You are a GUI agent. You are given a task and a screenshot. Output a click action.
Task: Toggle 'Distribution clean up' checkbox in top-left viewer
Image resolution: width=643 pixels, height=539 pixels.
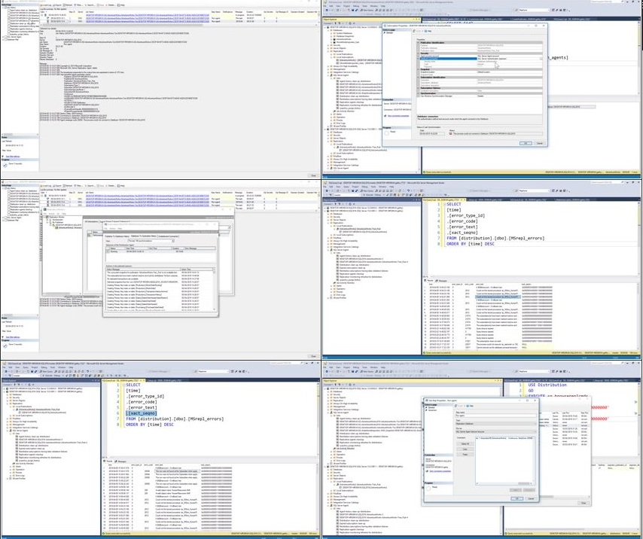coord(10,24)
